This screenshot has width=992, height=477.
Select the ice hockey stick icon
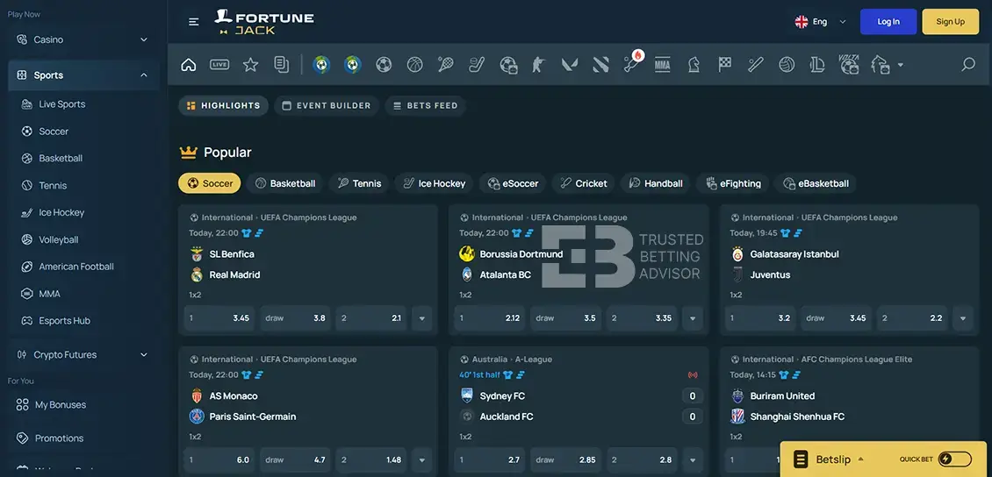coord(477,64)
